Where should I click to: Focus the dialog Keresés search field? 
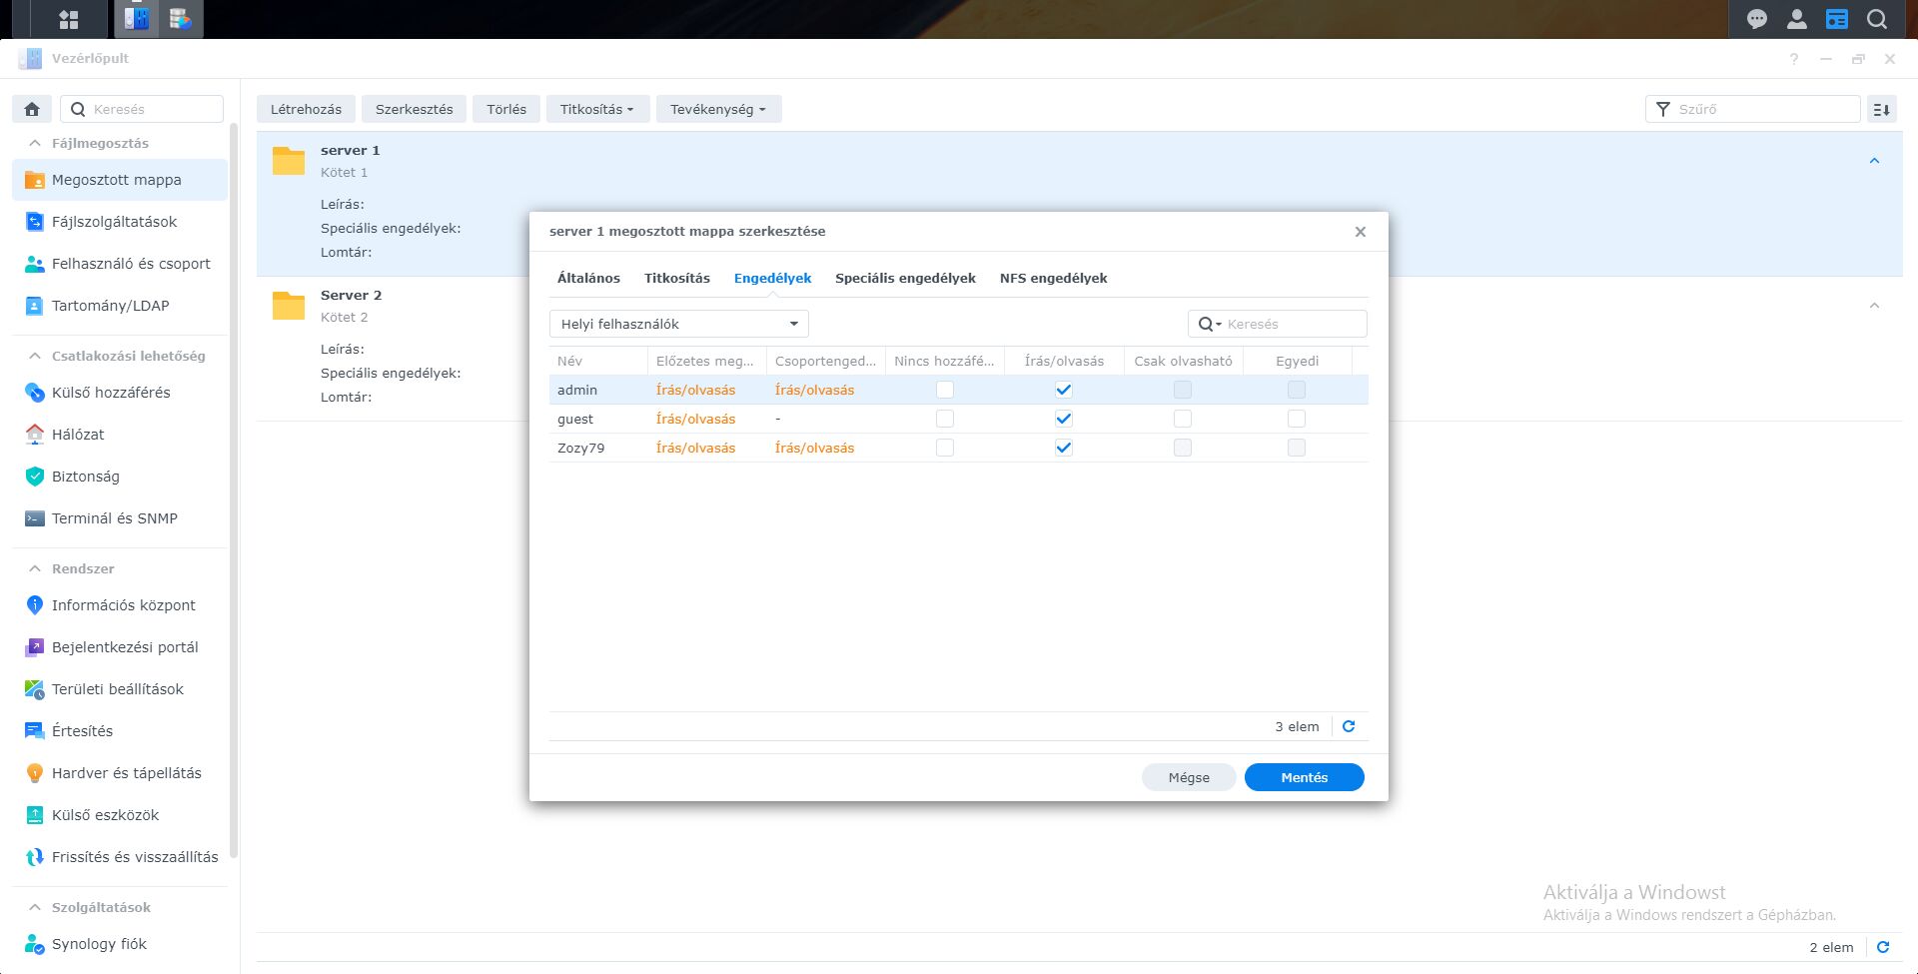click(1278, 324)
